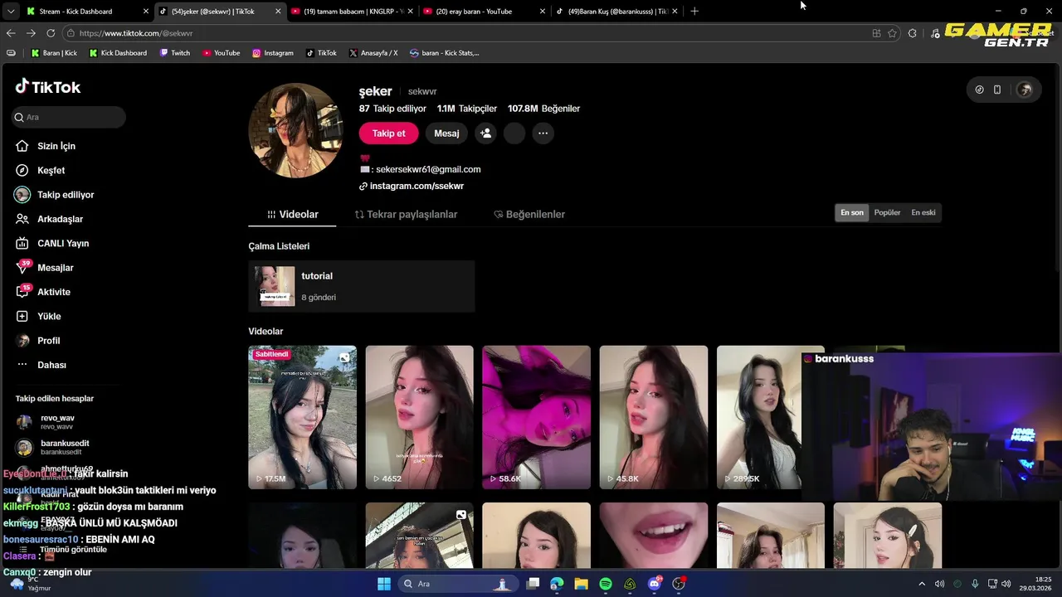Open the tutorial playlist card

[x=362, y=286]
